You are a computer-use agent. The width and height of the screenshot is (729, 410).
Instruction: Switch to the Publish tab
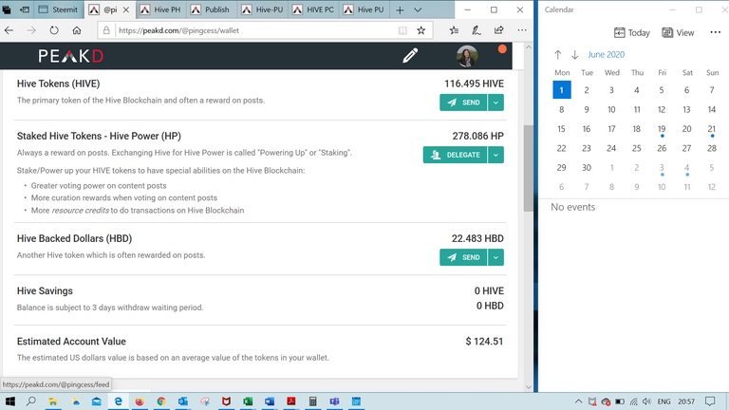[x=211, y=9]
